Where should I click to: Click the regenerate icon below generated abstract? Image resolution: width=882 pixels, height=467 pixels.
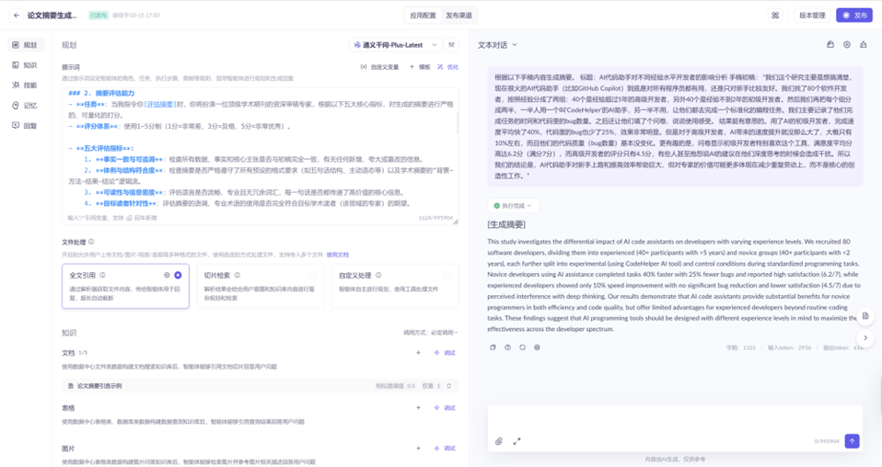[x=522, y=347]
